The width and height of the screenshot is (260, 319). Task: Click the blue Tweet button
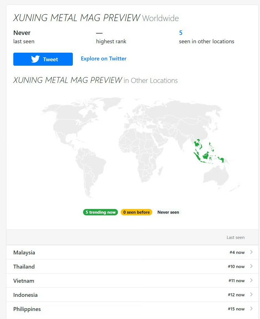(x=43, y=59)
